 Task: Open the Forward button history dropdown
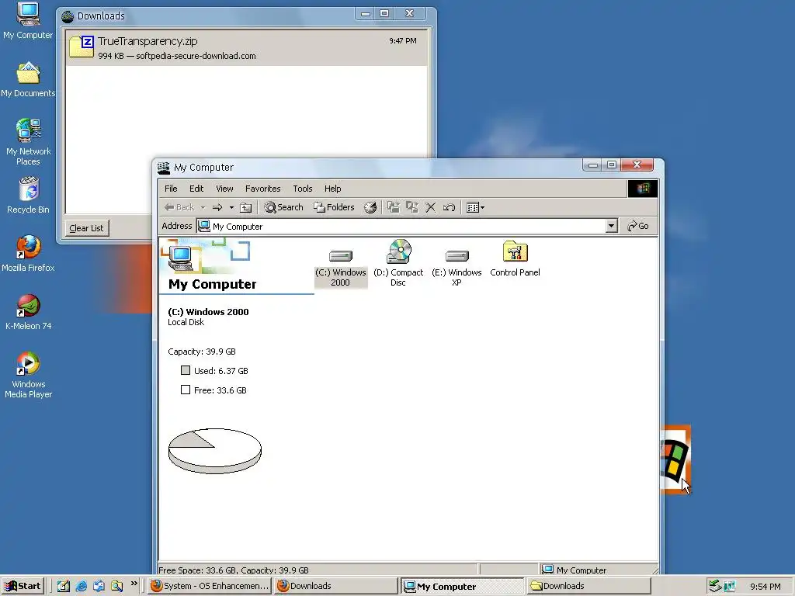pyautogui.click(x=231, y=207)
